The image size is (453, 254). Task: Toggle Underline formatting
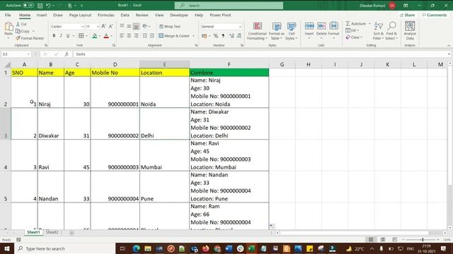tap(68, 36)
